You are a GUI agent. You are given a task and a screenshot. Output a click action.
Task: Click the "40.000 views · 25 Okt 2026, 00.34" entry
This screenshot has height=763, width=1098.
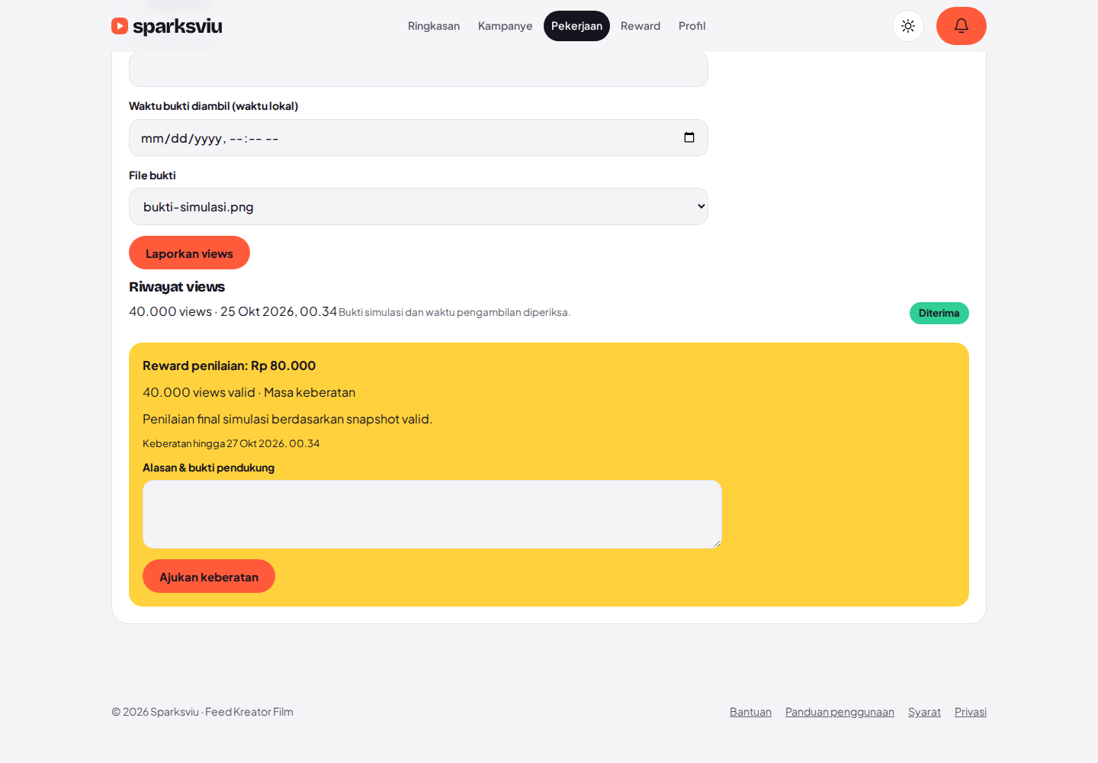(233, 311)
